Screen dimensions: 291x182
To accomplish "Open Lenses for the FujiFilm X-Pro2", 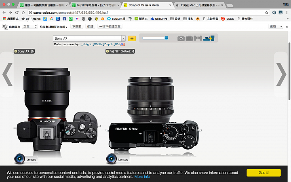I will click(118, 159).
